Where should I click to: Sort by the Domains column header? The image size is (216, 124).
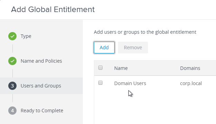coord(190,68)
